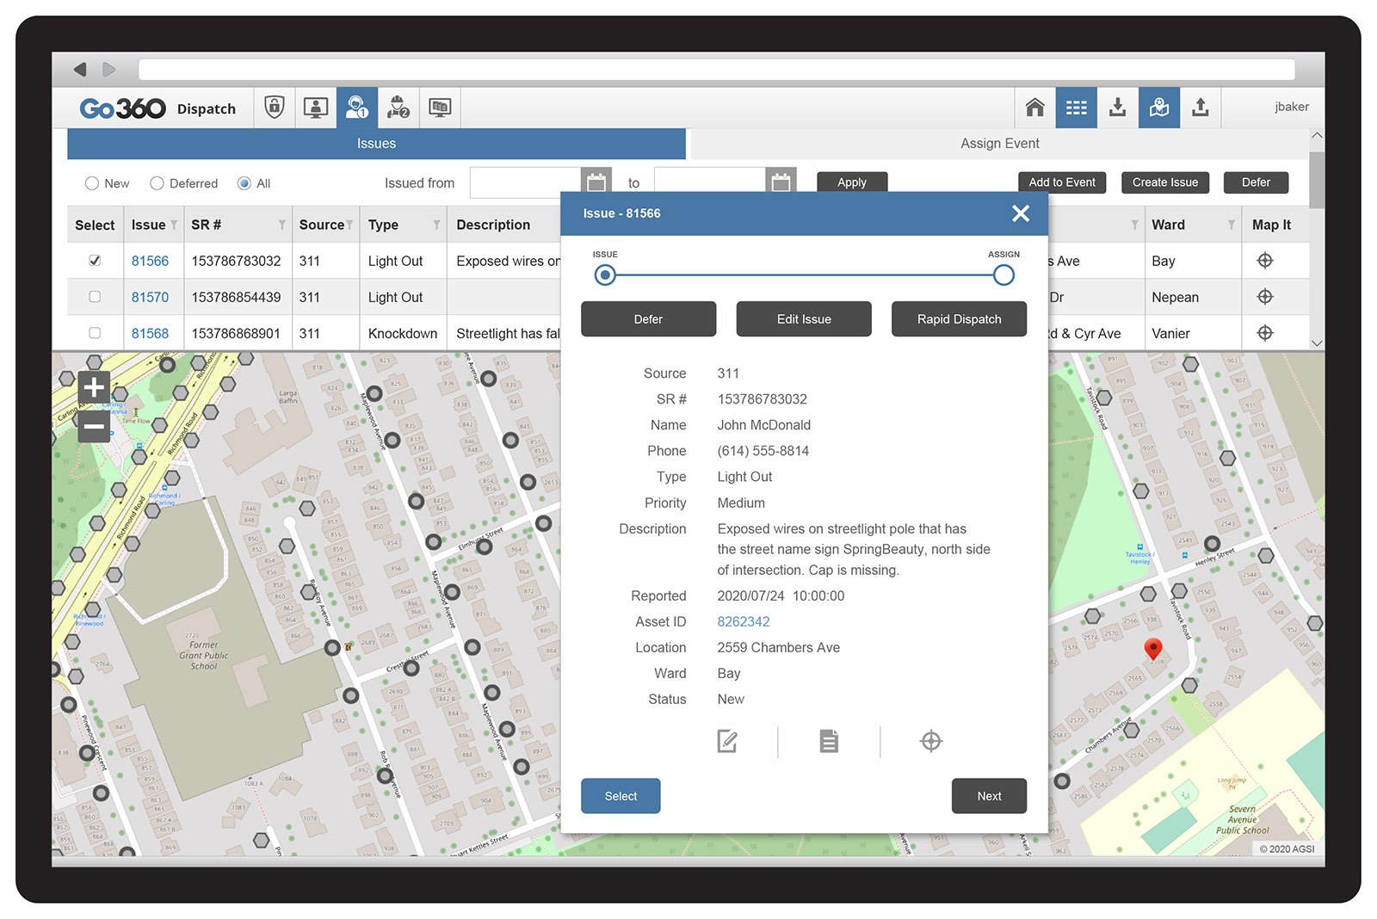Click the home icon in toolbar
Screen dimensions: 1377x919
click(x=1034, y=108)
